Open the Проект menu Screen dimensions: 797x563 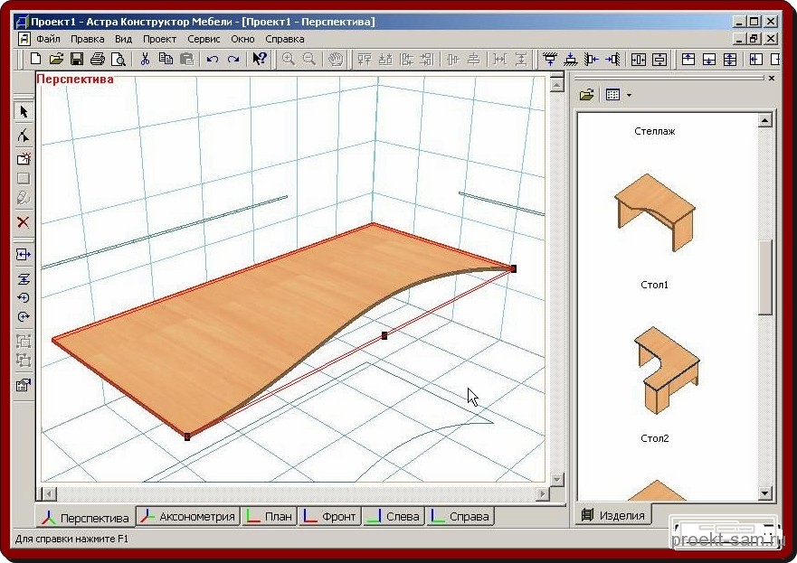[x=159, y=40]
